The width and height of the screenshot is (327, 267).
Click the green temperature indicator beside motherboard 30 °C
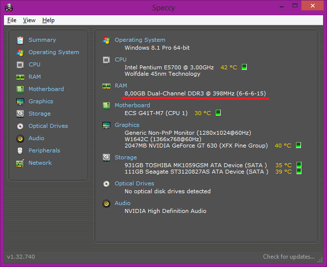pyautogui.click(x=218, y=113)
